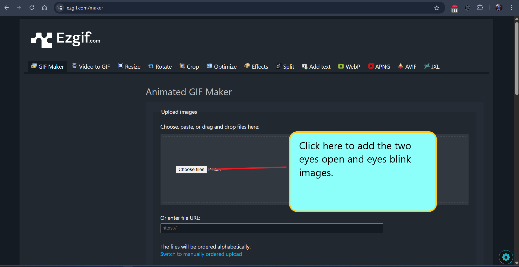Click Switch to manually ordered upload
The width and height of the screenshot is (519, 267).
tap(201, 254)
